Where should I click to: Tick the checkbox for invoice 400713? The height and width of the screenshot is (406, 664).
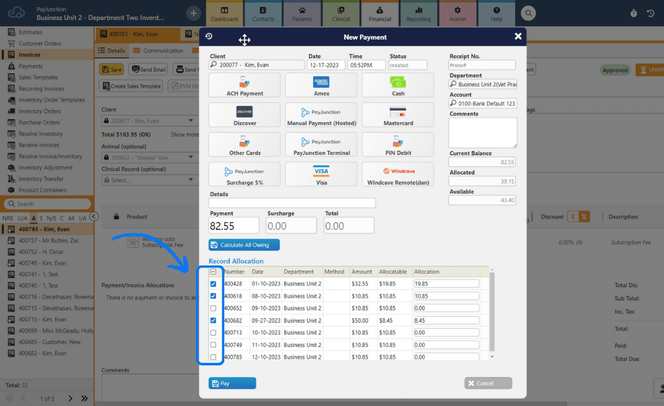click(213, 333)
